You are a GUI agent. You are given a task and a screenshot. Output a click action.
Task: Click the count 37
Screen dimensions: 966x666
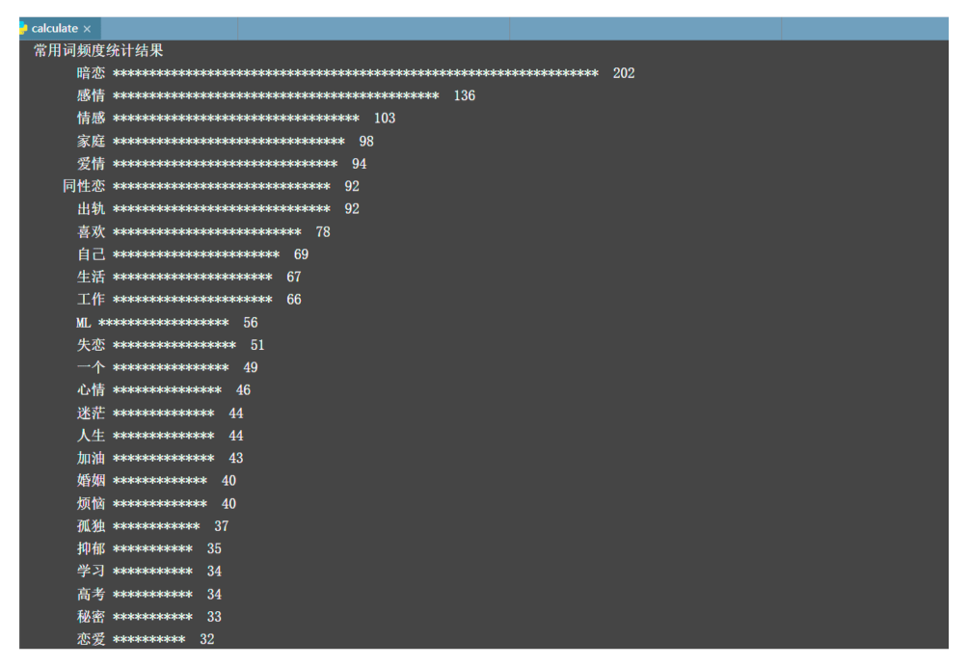tap(222, 526)
